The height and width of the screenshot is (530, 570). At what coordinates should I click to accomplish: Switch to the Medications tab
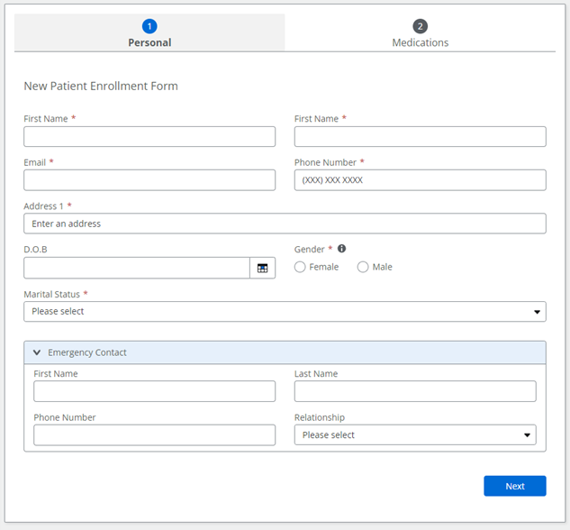coord(420,42)
